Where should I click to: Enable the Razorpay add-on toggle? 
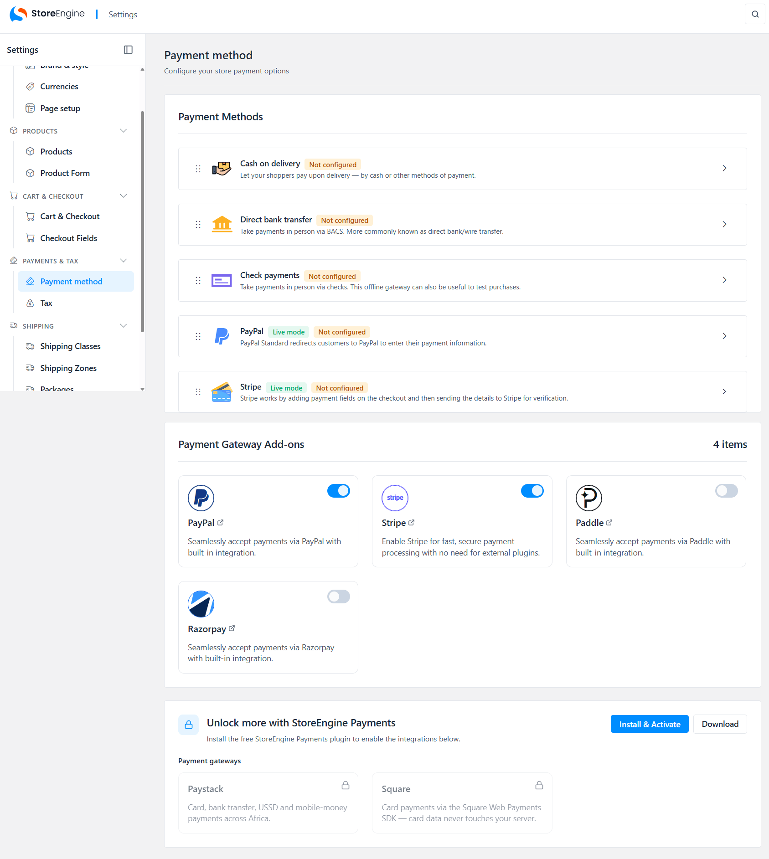339,597
